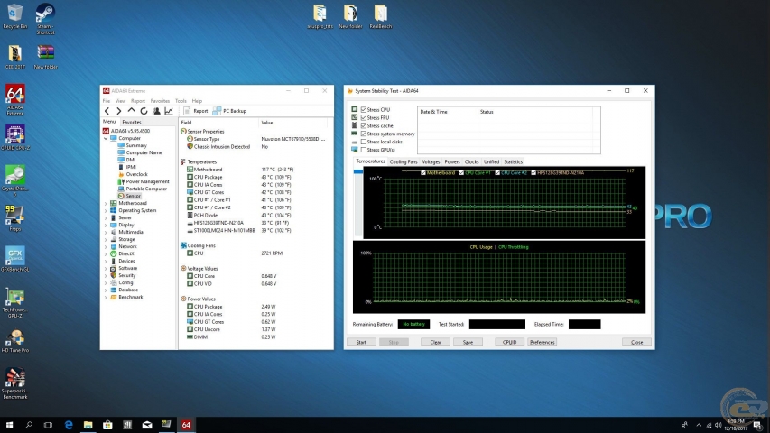Open the File menu in AIDA64
The width and height of the screenshot is (770, 433).
click(107, 101)
